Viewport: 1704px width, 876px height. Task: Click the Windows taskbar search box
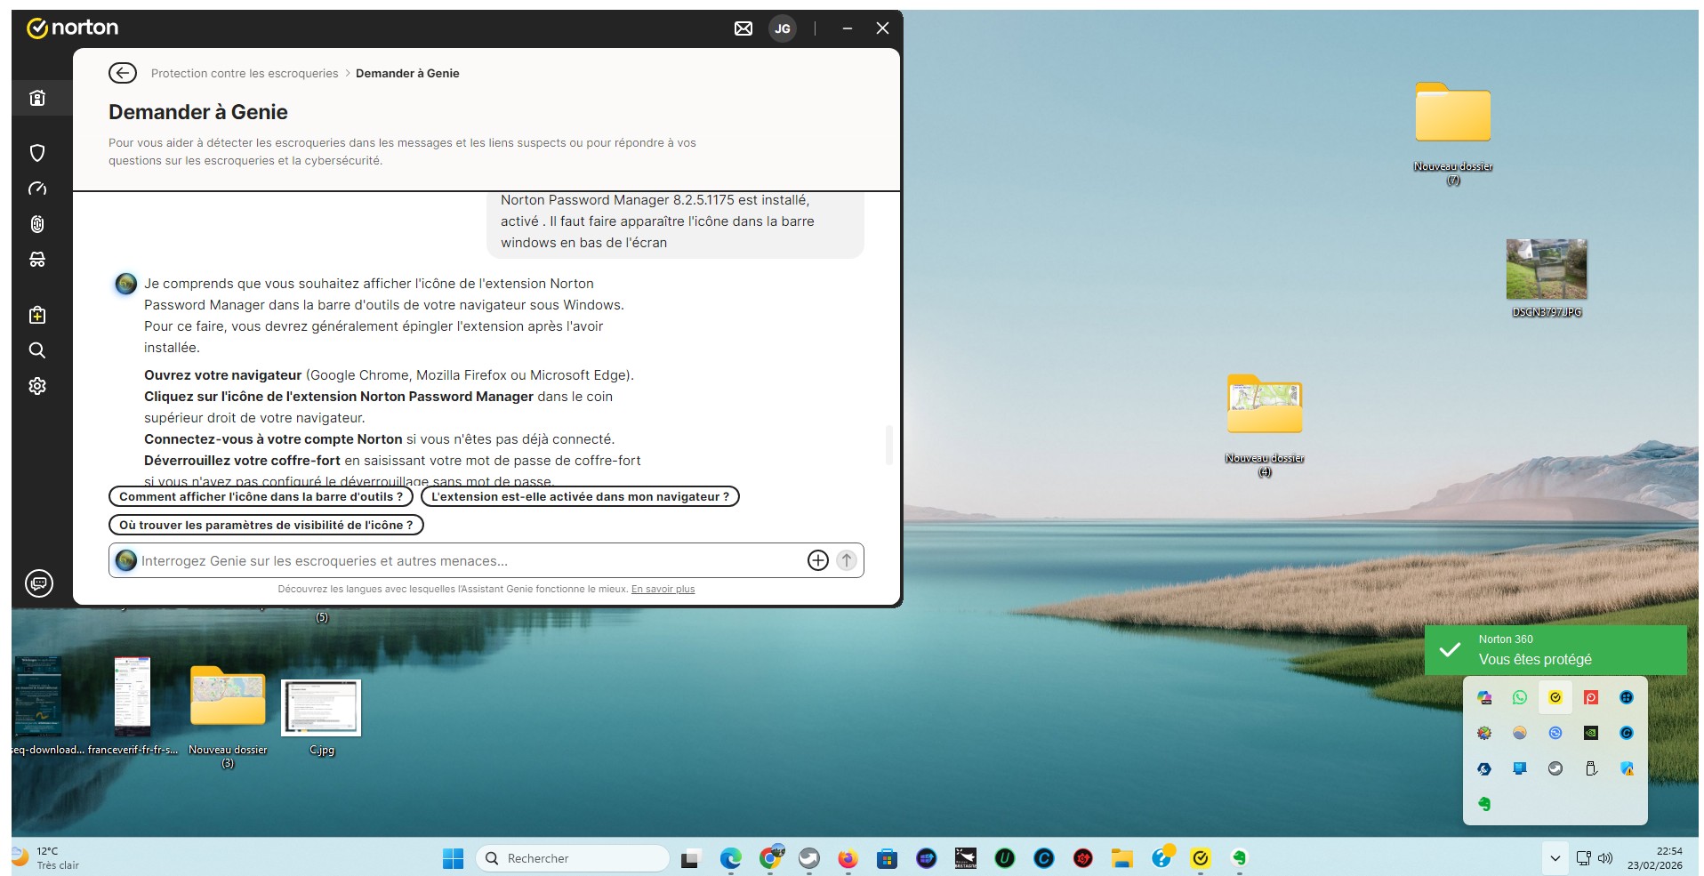pyautogui.click(x=573, y=858)
